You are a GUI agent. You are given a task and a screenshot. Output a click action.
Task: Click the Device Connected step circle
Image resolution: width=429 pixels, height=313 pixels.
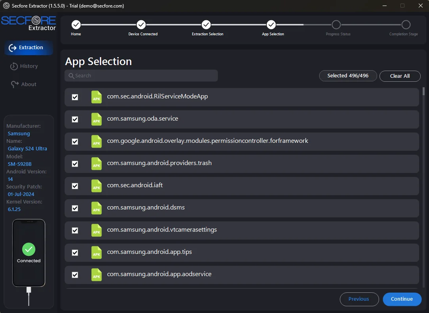click(141, 25)
